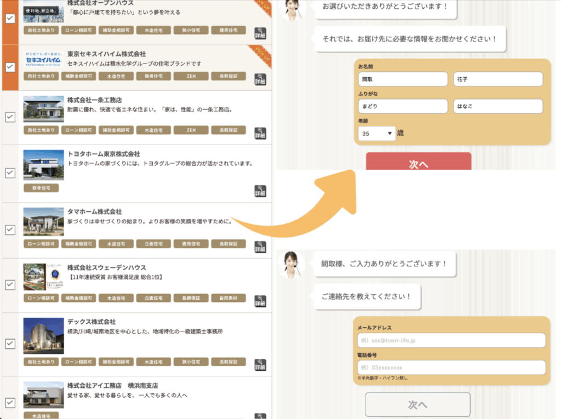This screenshot has height=419, width=561.
Task: Click message 間取様、ご入力ありがとうございます！
Action: 384,264
